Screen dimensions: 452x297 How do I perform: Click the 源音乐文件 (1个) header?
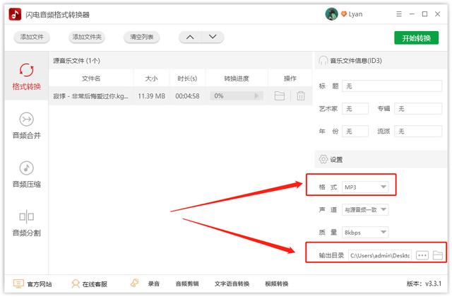77,61
